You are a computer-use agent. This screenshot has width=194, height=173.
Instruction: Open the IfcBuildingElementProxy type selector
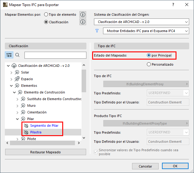[x=146, y=84]
